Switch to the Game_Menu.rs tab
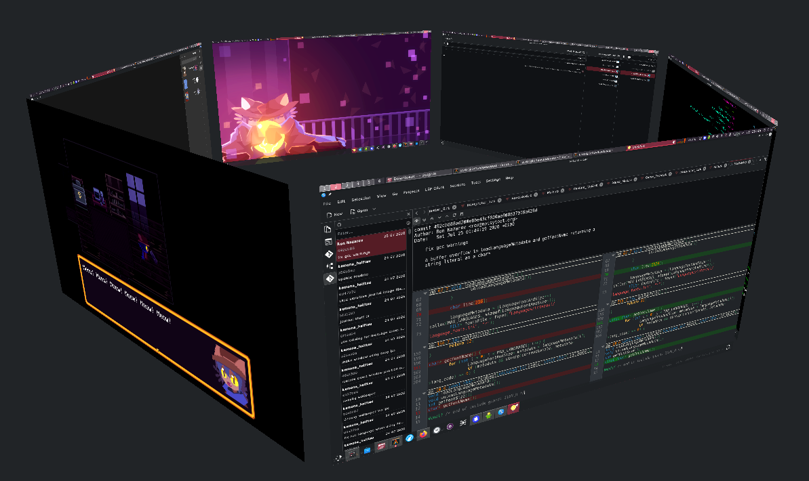Image resolution: width=809 pixels, height=481 pixels. pos(621,181)
